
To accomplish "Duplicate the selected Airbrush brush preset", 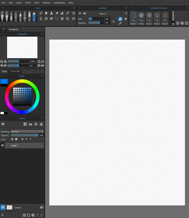I will pyautogui.click(x=182, y=23).
